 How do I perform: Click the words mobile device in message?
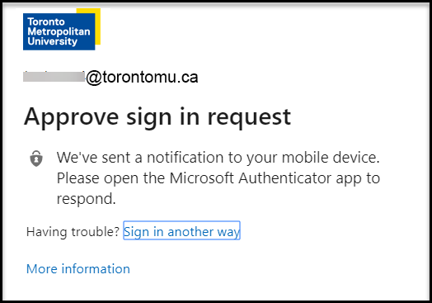coord(331,158)
